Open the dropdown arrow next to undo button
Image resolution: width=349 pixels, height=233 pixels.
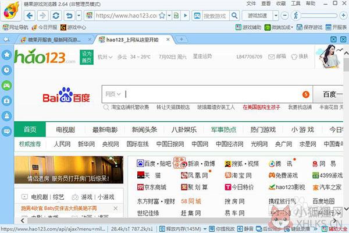click(79, 16)
